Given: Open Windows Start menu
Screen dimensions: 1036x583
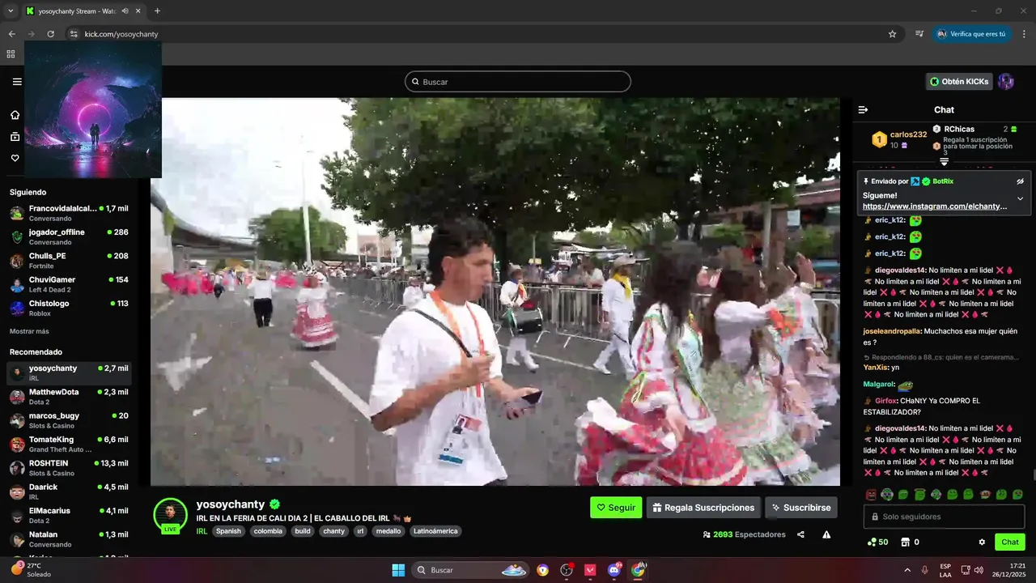Looking at the screenshot, I should (x=398, y=570).
